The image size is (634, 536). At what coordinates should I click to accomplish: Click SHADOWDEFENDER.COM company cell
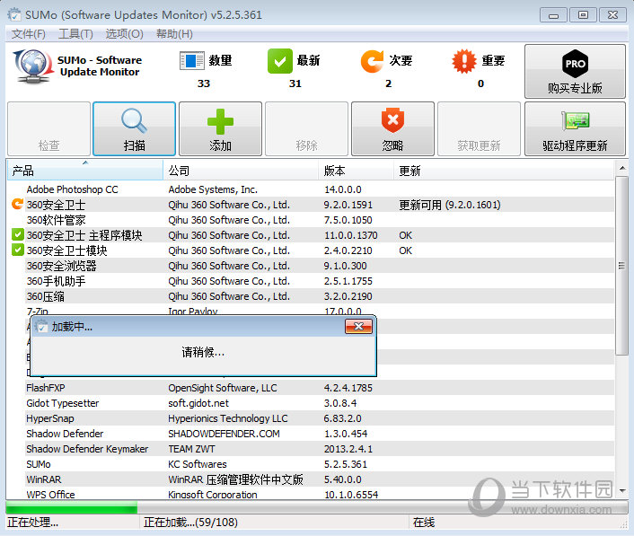[224, 434]
